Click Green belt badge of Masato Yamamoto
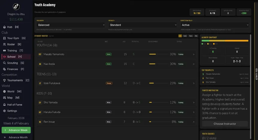The height and width of the screenshot is (140, 258). pos(109,54)
